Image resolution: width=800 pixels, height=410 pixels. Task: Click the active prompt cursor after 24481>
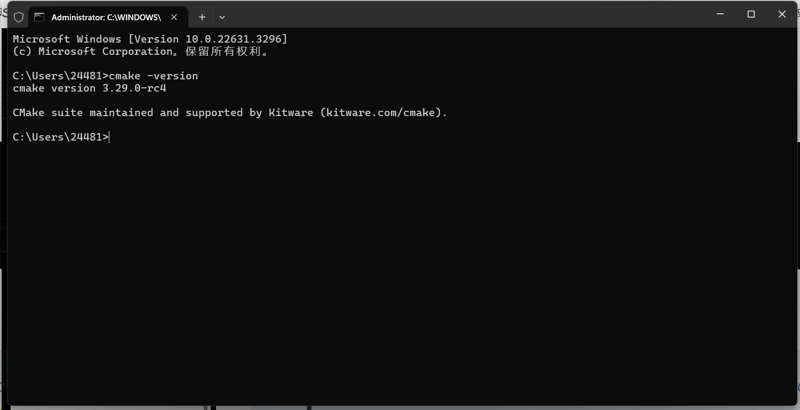pyautogui.click(x=109, y=137)
